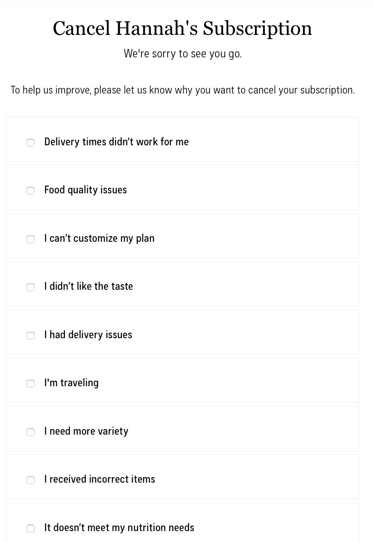Click the 'I received incorrect items' text

99,479
